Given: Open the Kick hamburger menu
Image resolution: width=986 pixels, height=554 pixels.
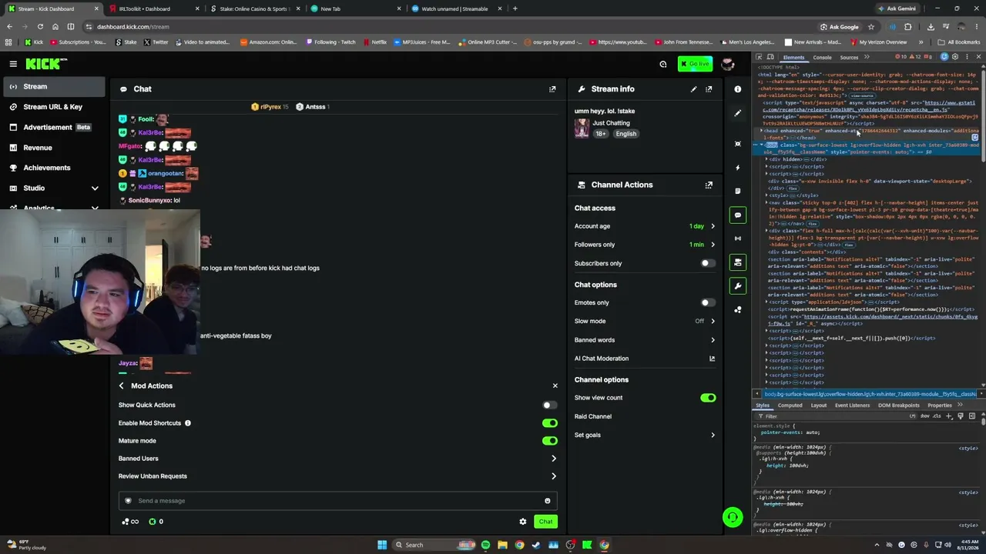Looking at the screenshot, I should coord(13,64).
